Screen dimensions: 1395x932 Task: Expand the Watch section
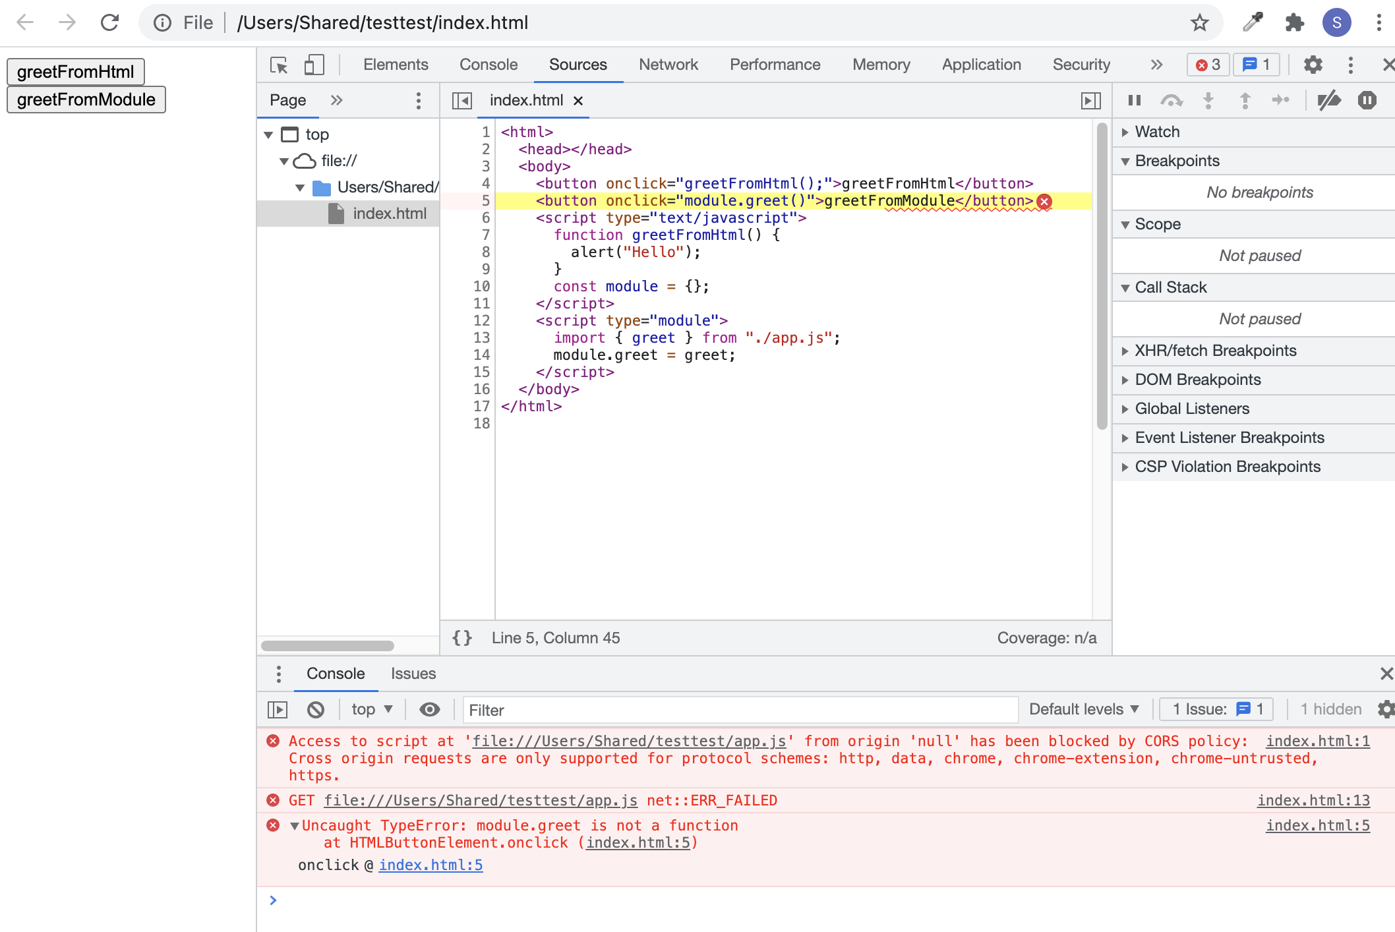pyautogui.click(x=1157, y=132)
